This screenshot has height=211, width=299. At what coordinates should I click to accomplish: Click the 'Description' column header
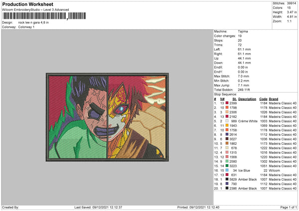247,99
